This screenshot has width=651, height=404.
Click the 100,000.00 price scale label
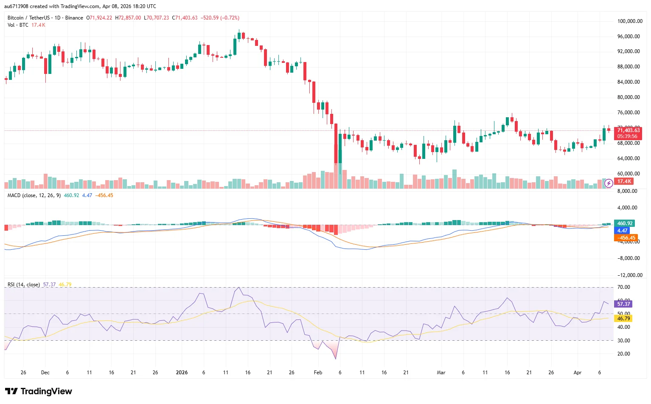(x=629, y=21)
